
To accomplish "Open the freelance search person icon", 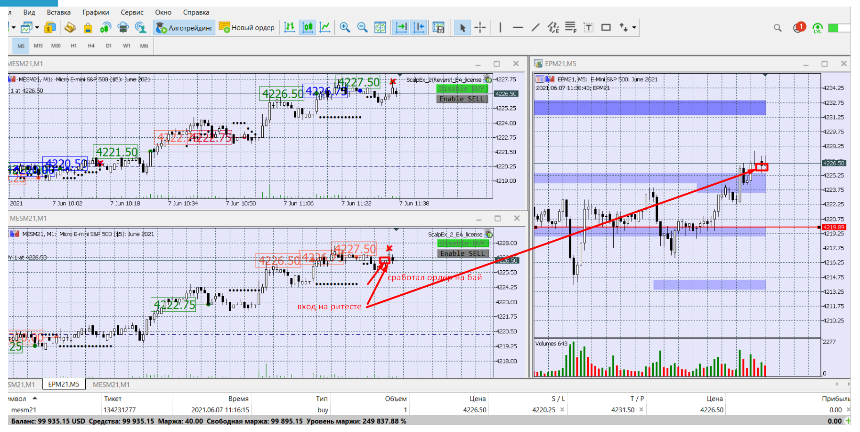I will (x=140, y=28).
